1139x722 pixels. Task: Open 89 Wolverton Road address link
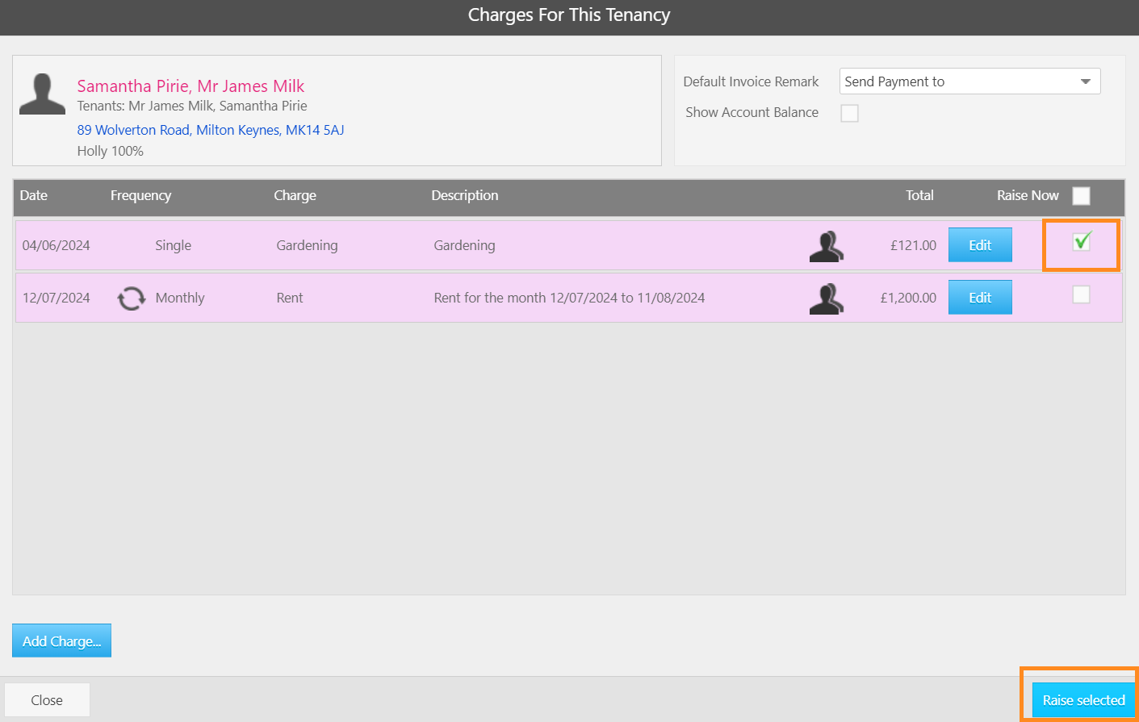[211, 130]
